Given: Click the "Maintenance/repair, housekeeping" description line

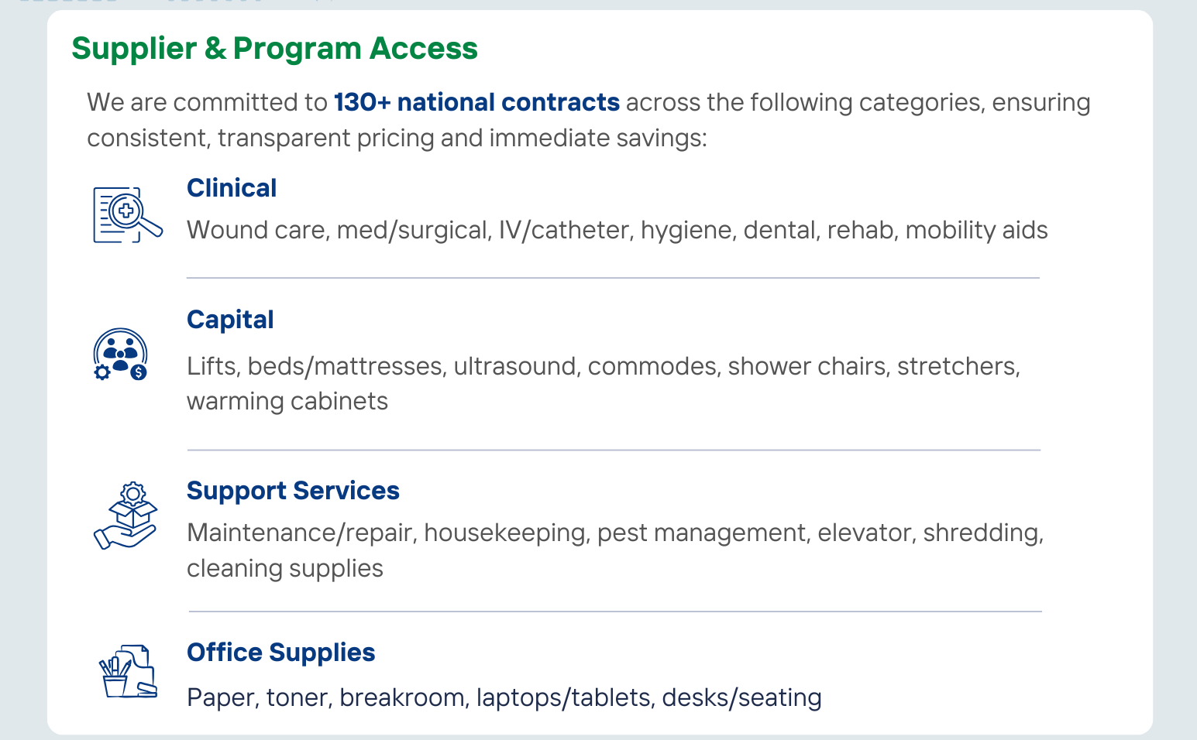Looking at the screenshot, I should point(615,533).
